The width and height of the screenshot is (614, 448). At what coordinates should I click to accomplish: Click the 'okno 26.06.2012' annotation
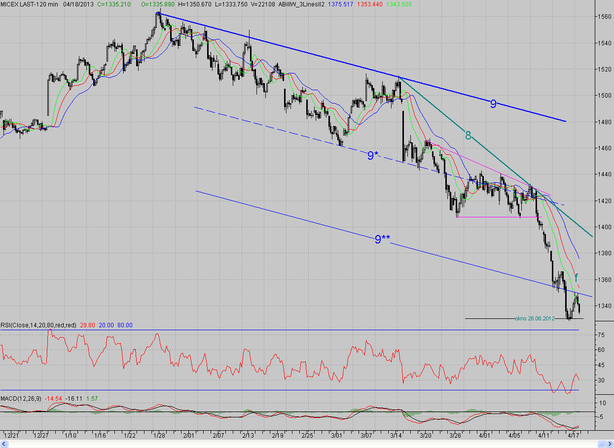[535, 318]
